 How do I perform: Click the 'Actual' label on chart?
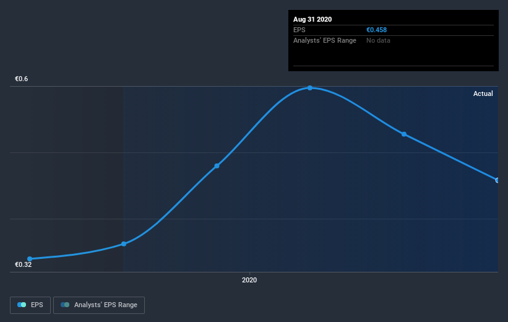[x=483, y=94]
